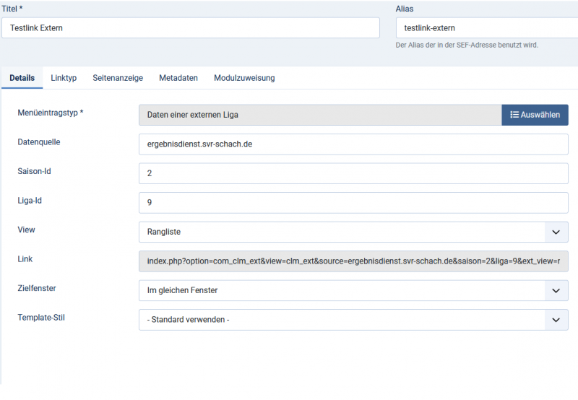Click the Saison-Id input box
This screenshot has height=400, width=578.
point(353,173)
